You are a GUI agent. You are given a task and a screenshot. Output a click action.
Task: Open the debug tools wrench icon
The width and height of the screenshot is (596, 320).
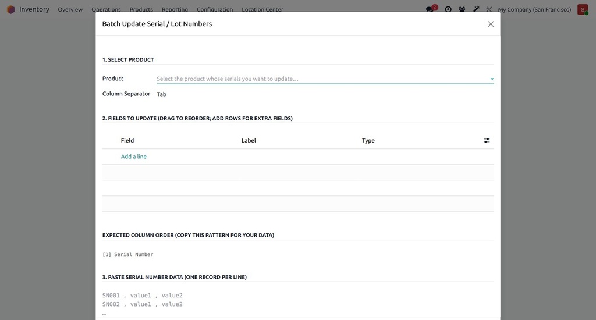coord(489,9)
